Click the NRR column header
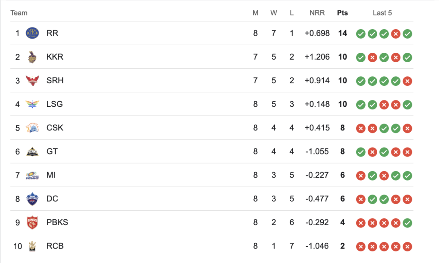The height and width of the screenshot is (263, 439). (x=317, y=13)
